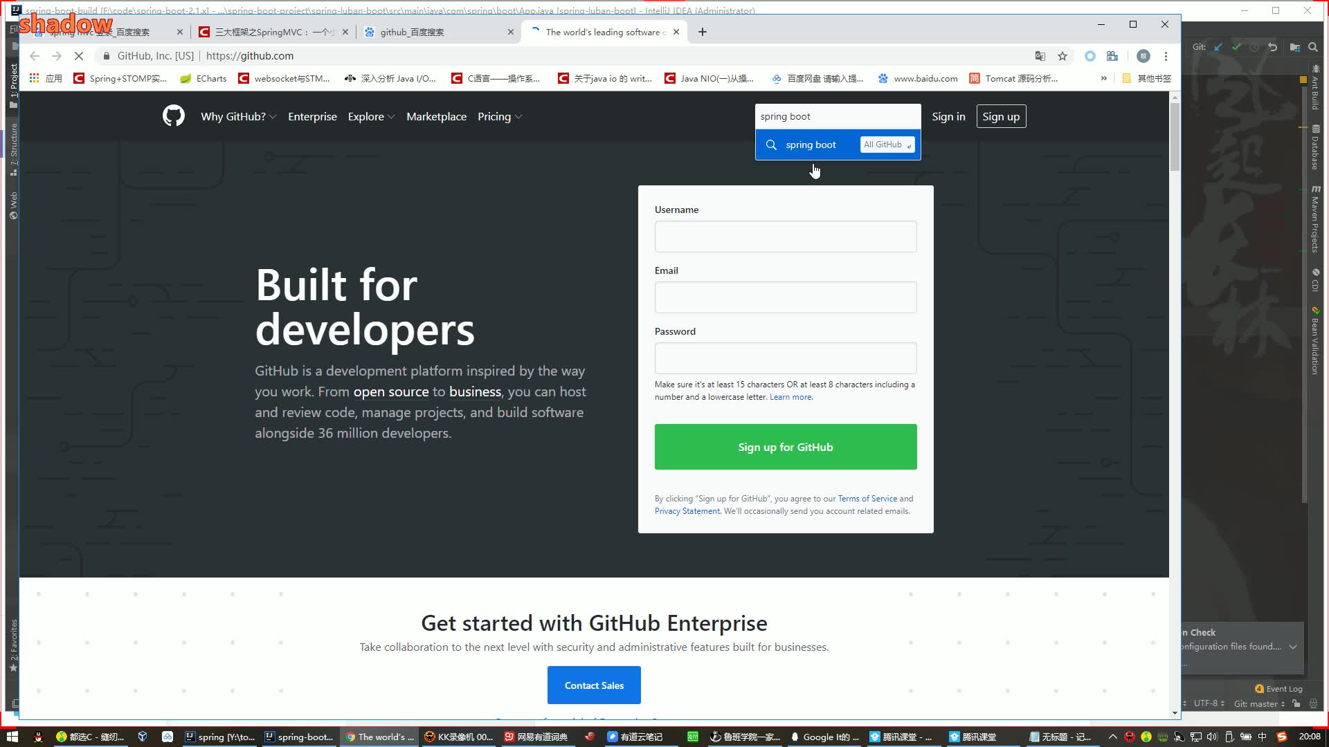The image size is (1329, 747).
Task: Choose the All GitHub search scope
Action: (887, 145)
